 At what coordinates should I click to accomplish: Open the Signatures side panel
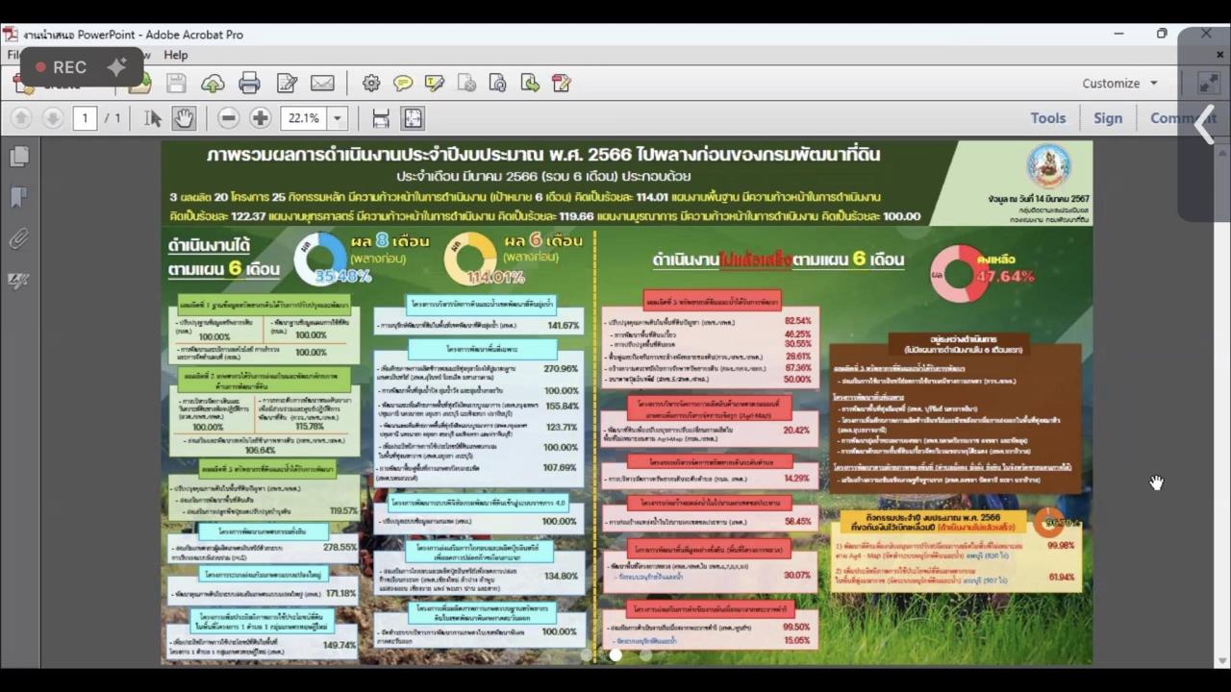(x=18, y=281)
